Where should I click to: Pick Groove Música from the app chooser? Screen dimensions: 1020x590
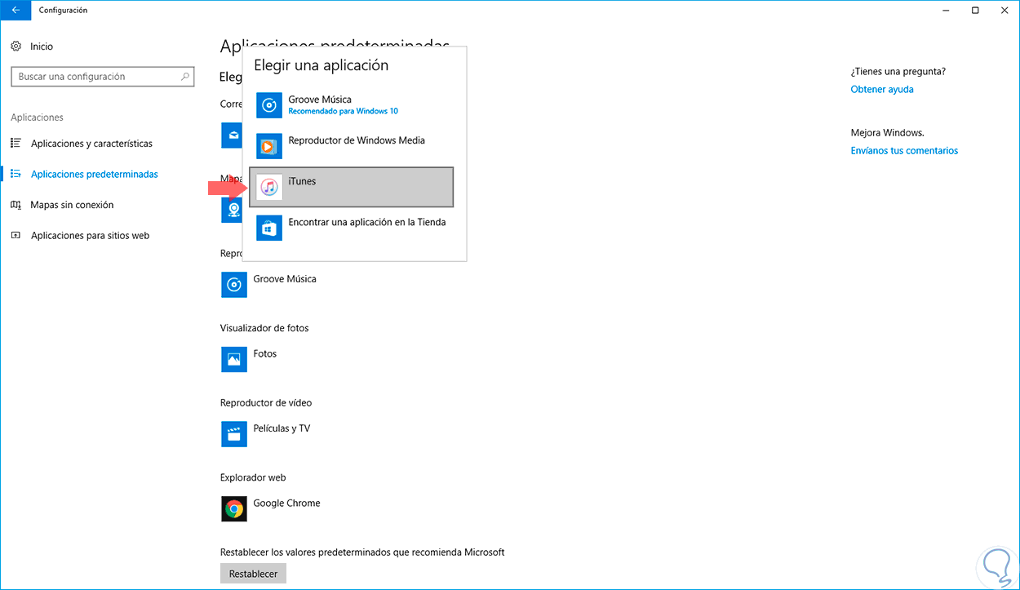(x=351, y=105)
